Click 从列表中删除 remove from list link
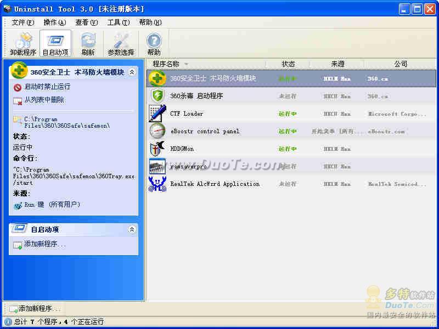The width and height of the screenshot is (439, 329). click(x=44, y=100)
